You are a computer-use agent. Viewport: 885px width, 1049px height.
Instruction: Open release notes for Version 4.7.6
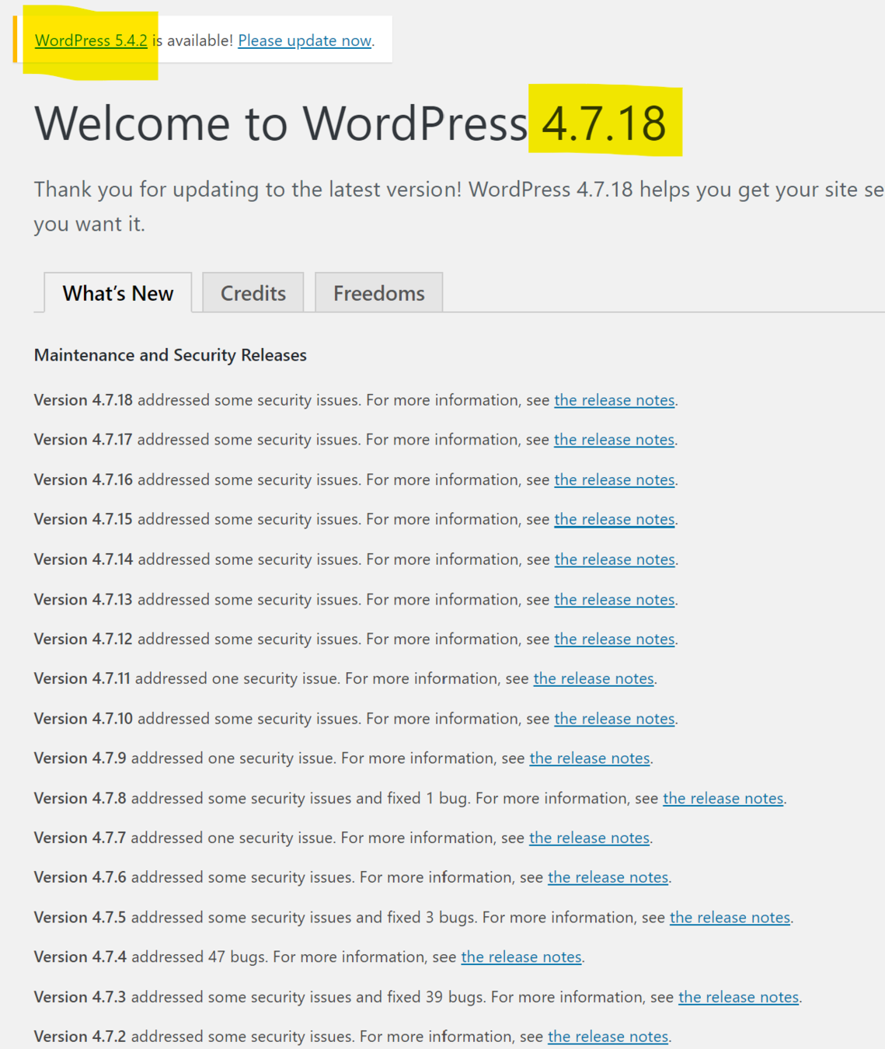pyautogui.click(x=608, y=877)
